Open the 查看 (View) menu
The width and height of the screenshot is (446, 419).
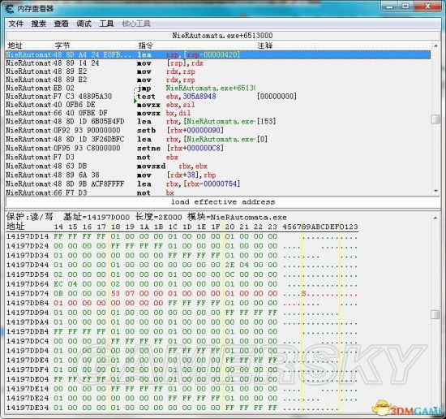[x=61, y=24]
